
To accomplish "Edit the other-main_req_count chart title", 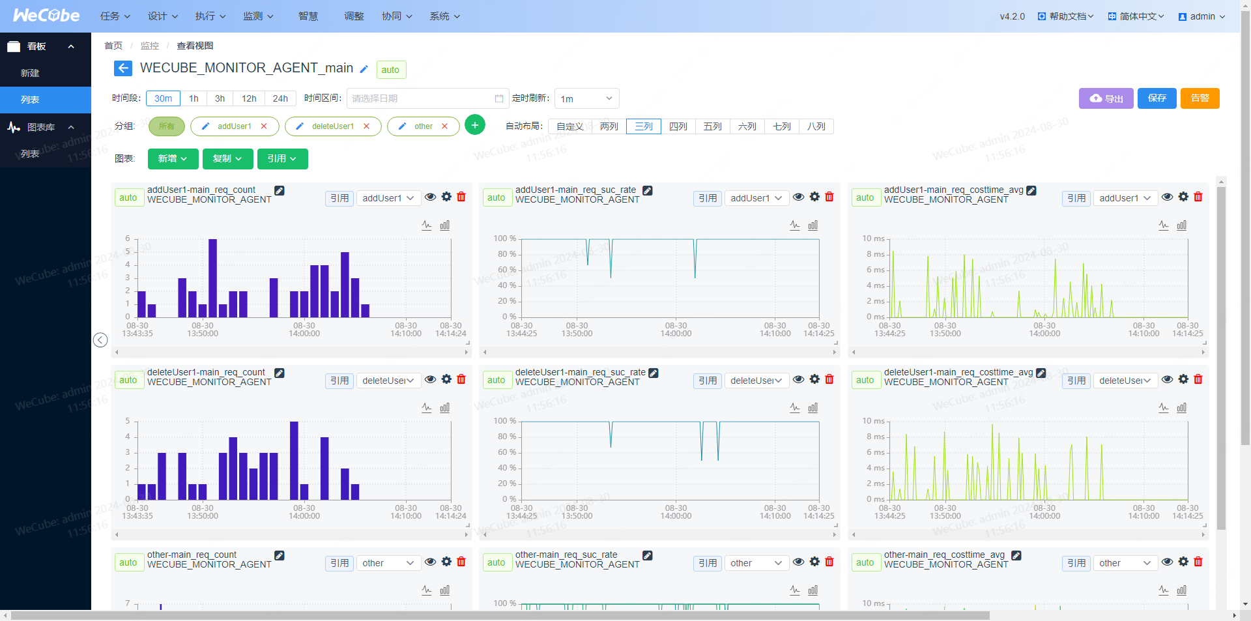I will (x=280, y=556).
